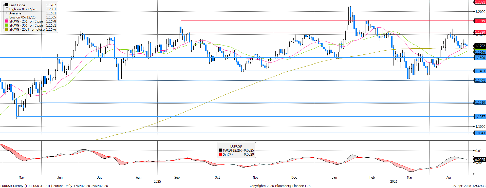Viewport: 486px width, 188px height.
Task: Click the Low on 05/12/25 marker icon
Action: coord(7,17)
